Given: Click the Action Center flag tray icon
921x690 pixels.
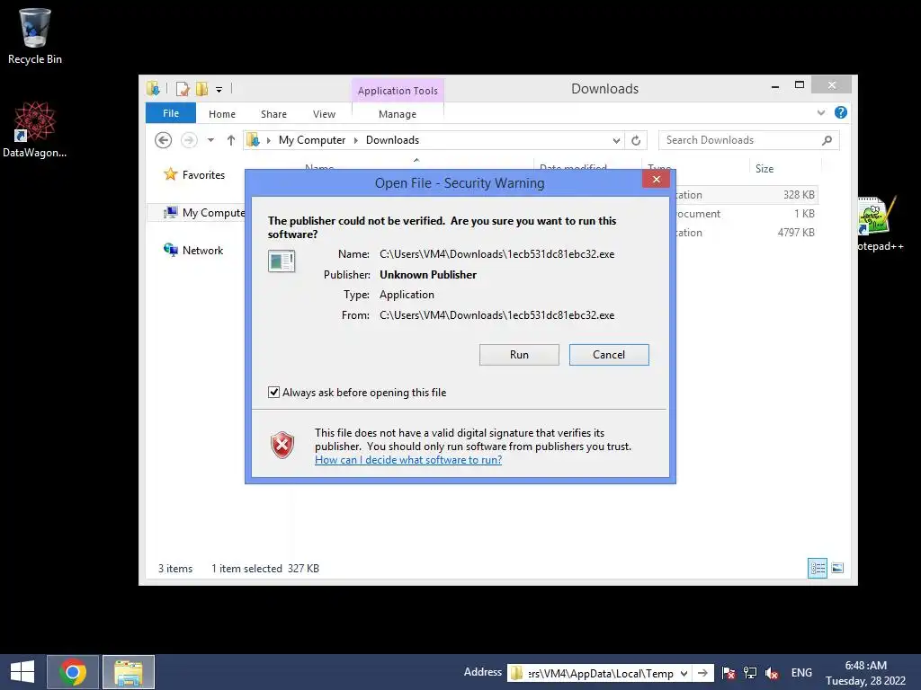Looking at the screenshot, I should (729, 673).
